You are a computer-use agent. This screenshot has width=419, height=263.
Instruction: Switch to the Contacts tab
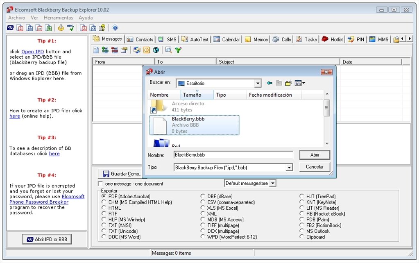tap(140, 40)
